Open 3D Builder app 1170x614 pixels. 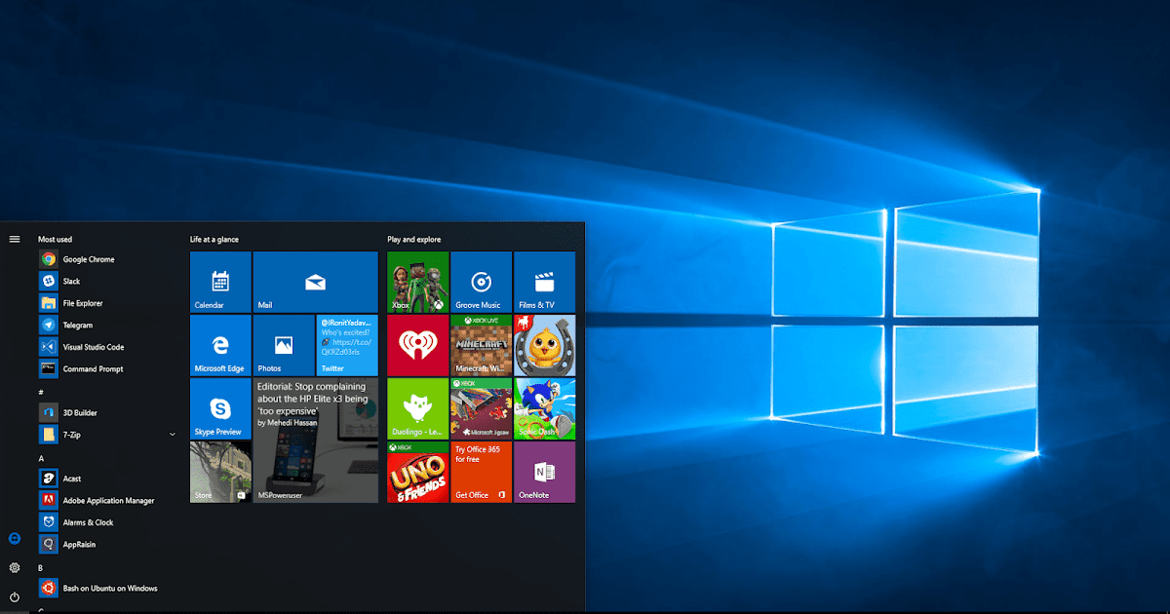point(107,412)
